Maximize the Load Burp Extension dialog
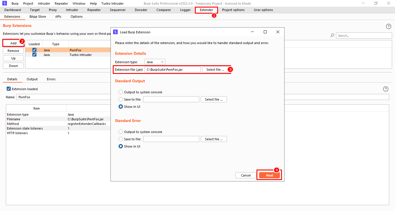The height and width of the screenshot is (211, 395). 265,32
